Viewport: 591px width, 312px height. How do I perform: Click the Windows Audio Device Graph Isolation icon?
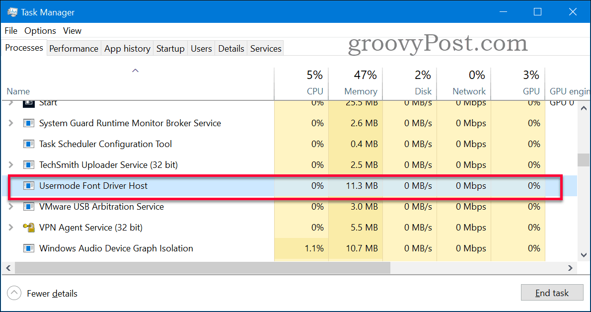28,248
